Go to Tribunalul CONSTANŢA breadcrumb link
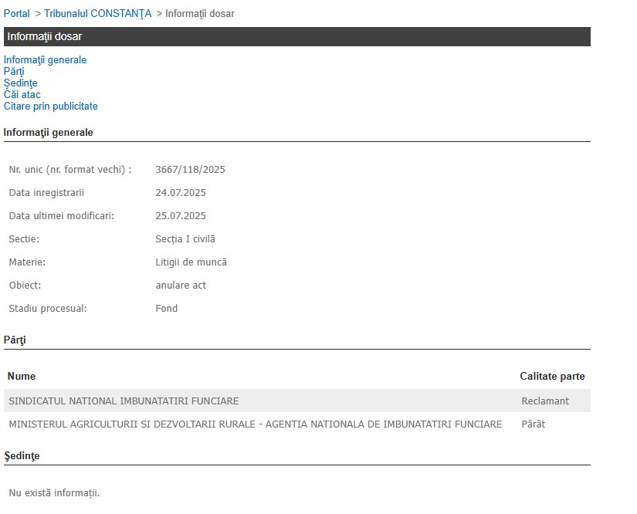Screen dimensions: 637x514 tap(98, 13)
